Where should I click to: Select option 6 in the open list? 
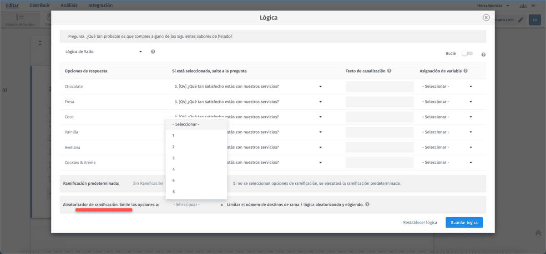pyautogui.click(x=196, y=192)
